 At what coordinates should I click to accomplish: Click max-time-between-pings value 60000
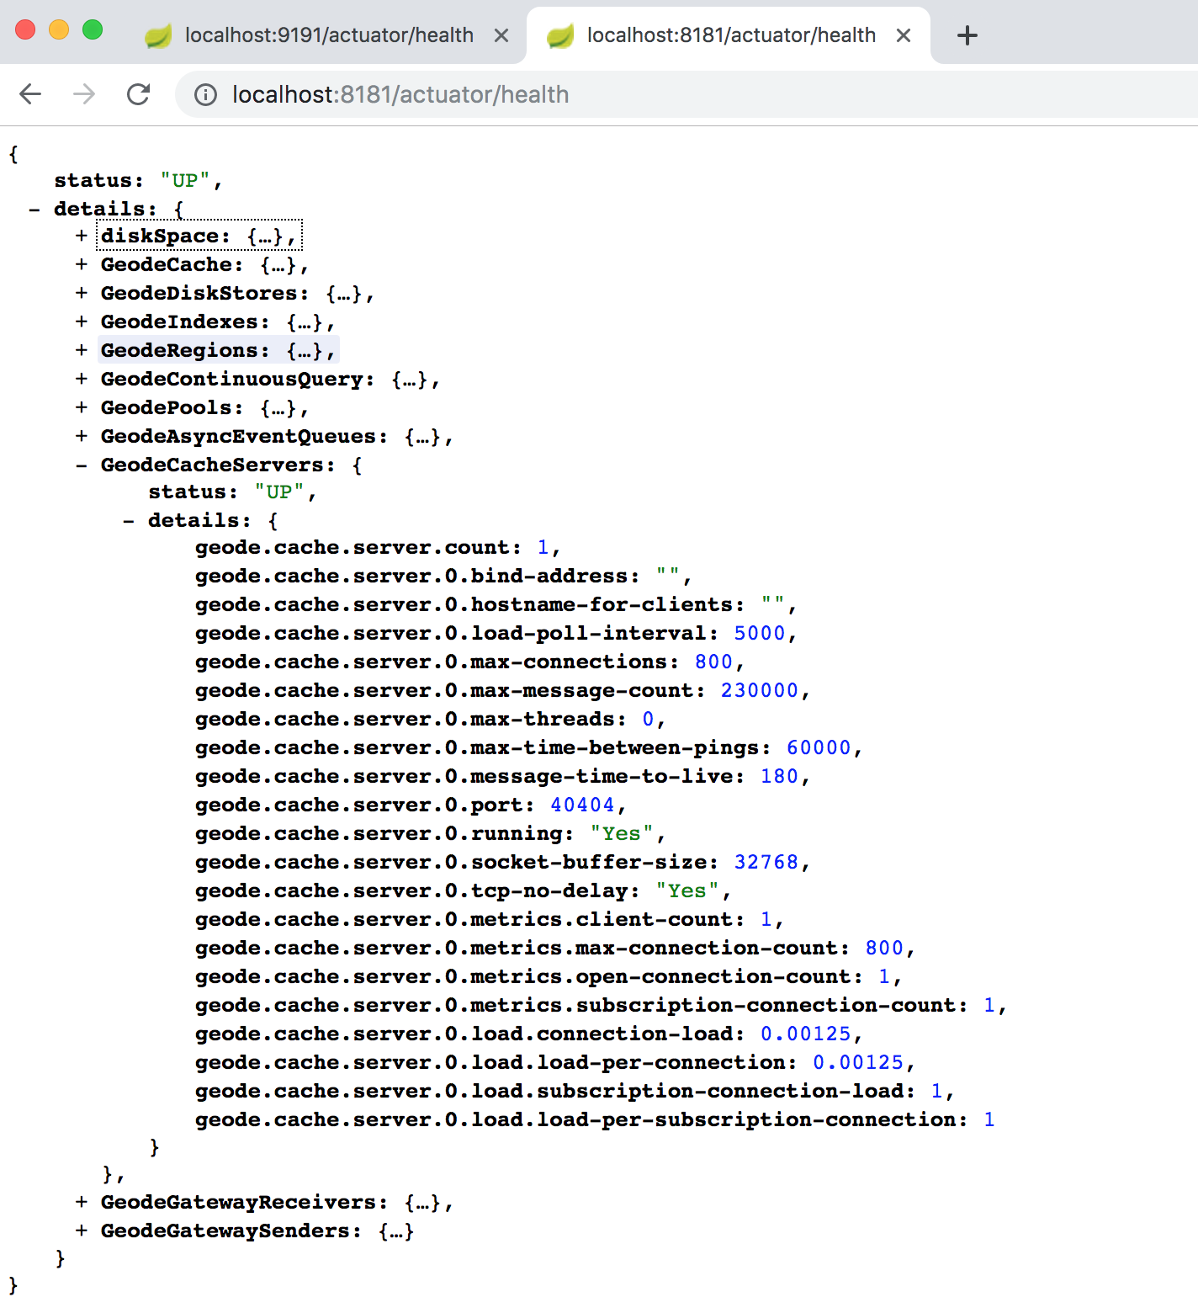[x=819, y=748]
